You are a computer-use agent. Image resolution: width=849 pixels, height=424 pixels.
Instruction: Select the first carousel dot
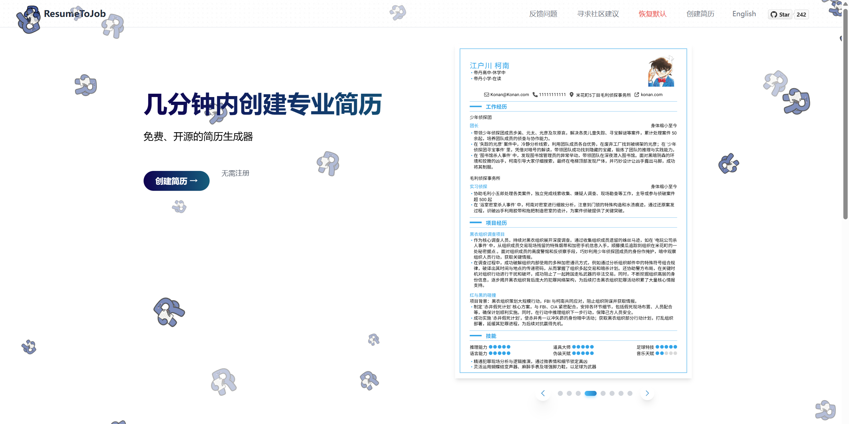[560, 394]
